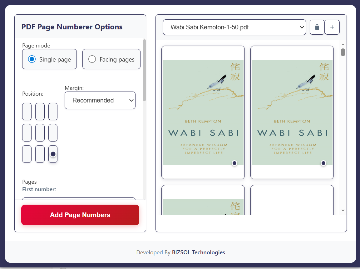
Task: Click the trash delete file icon
Action: tap(317, 27)
